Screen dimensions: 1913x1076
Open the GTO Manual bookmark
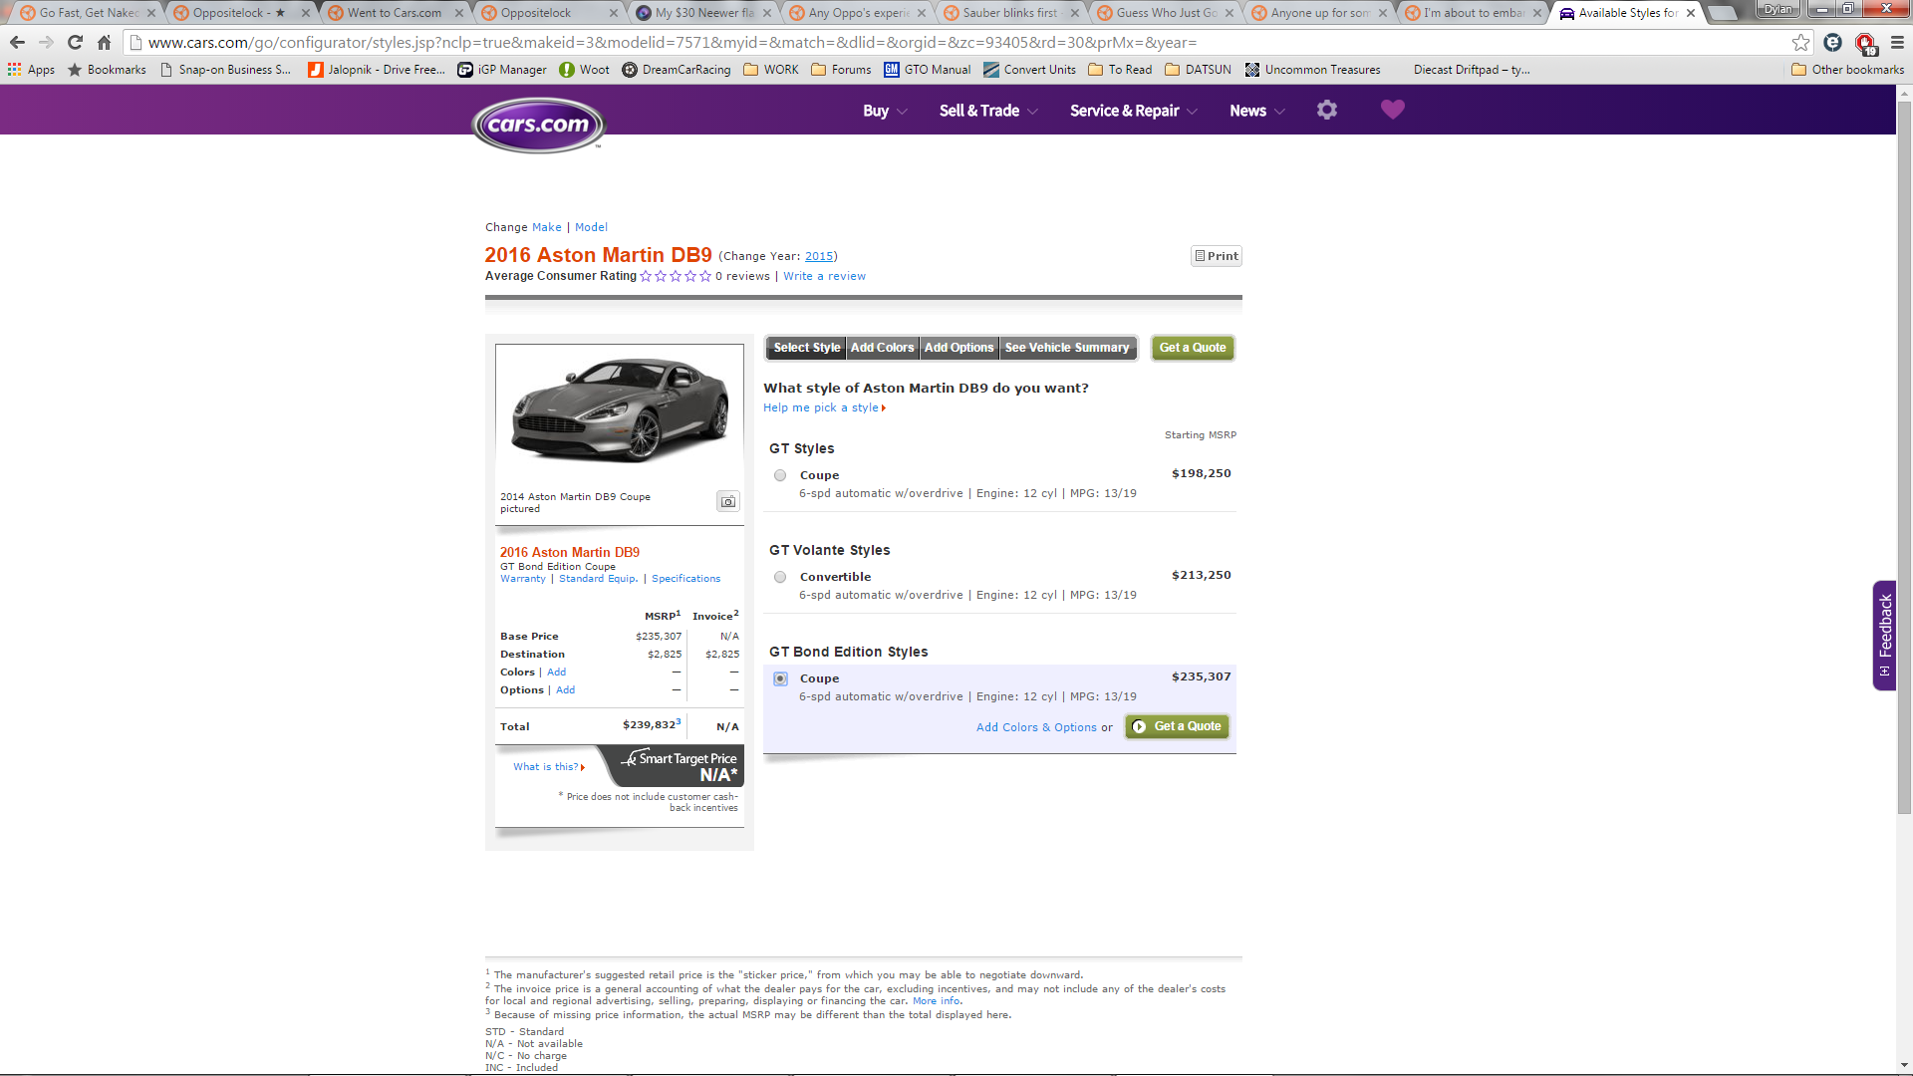[927, 70]
